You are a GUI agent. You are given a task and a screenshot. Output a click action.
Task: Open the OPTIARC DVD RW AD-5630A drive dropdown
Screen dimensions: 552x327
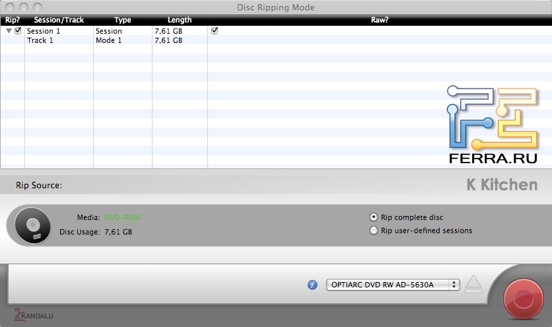pos(393,285)
